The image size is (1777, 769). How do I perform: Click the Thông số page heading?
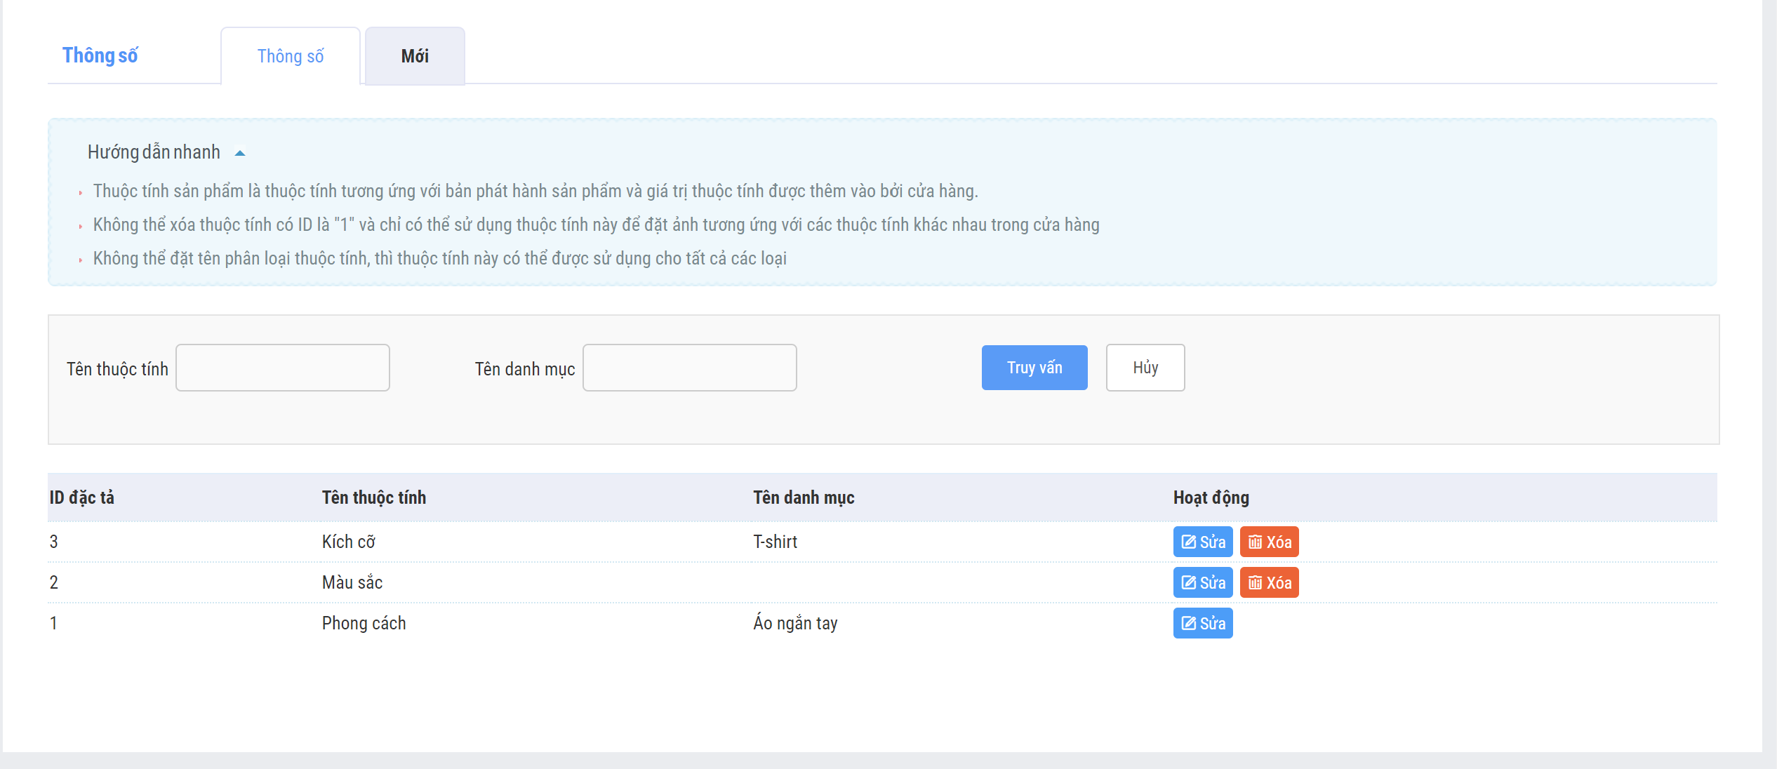100,55
